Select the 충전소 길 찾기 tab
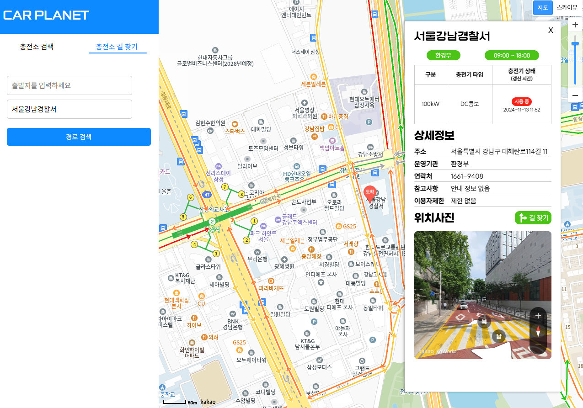The width and height of the screenshot is (583, 408). point(117,47)
